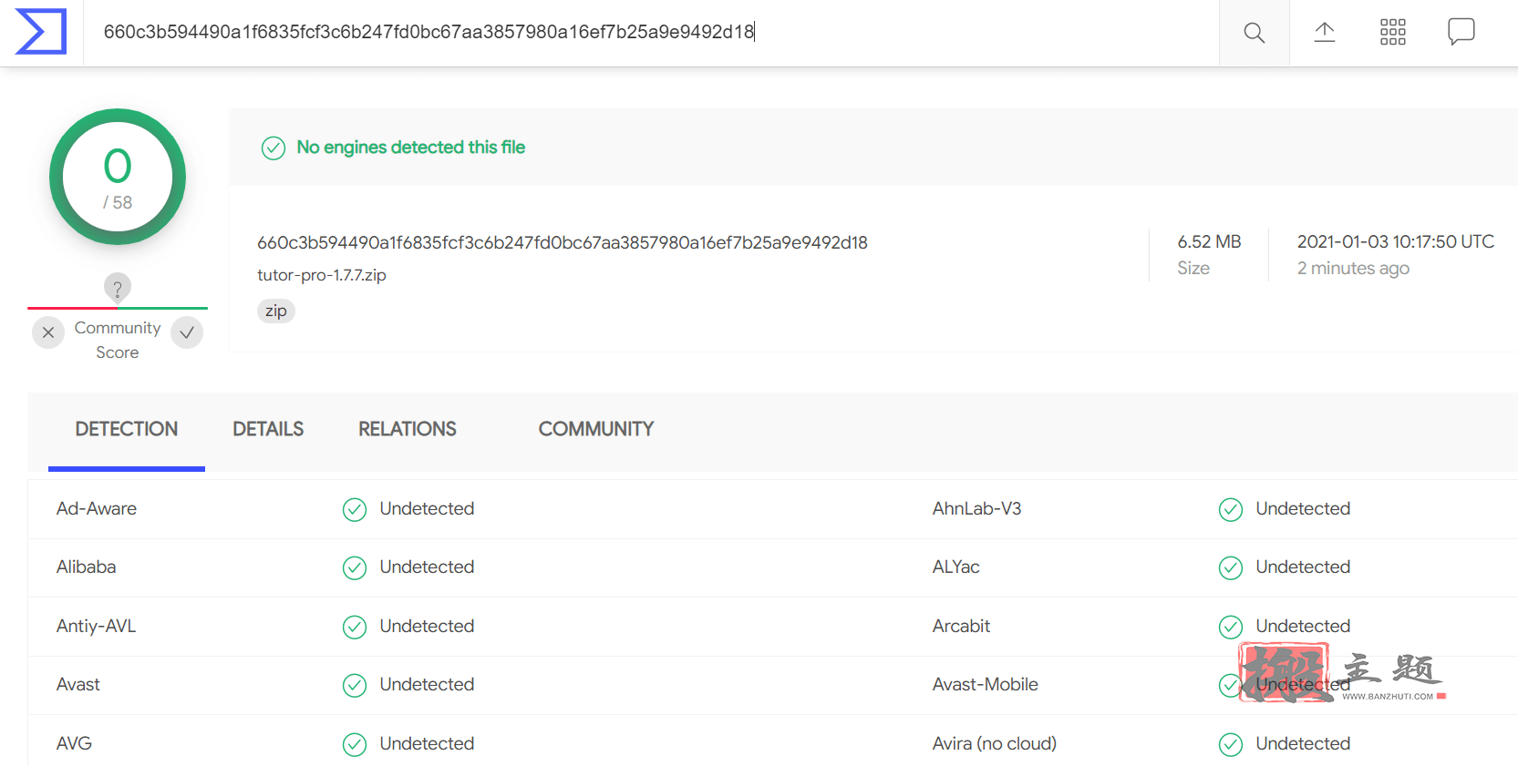This screenshot has height=766, width=1518.
Task: Select the filename tutor-pro-1.7.7.zip
Action: click(x=322, y=275)
